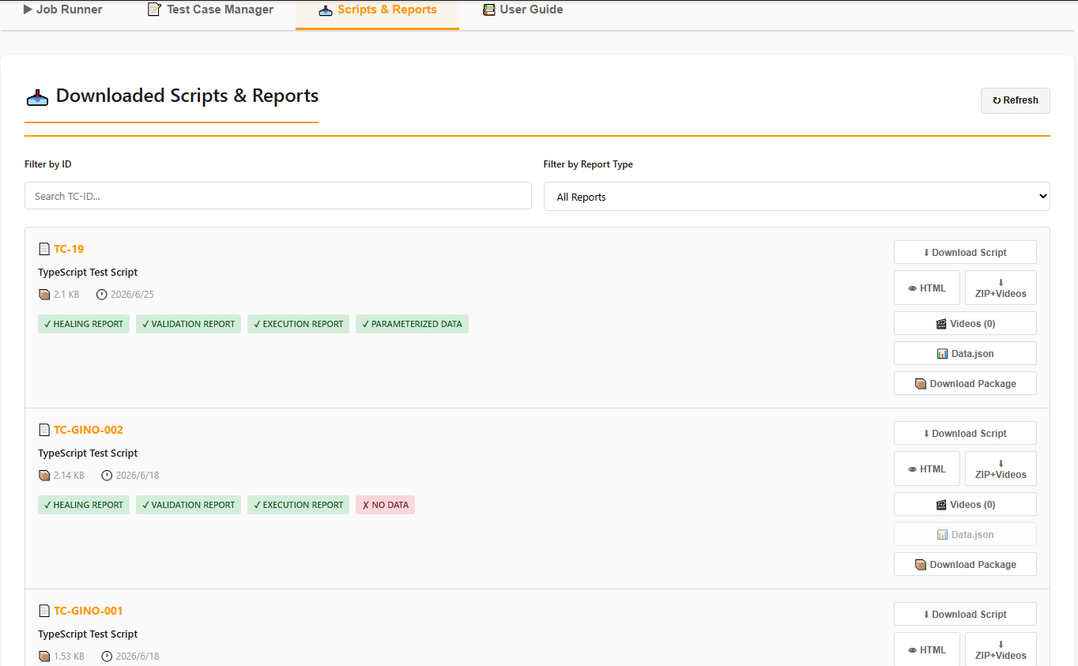The width and height of the screenshot is (1078, 666).
Task: Click the 1.53 KB size text
Action: (69, 657)
